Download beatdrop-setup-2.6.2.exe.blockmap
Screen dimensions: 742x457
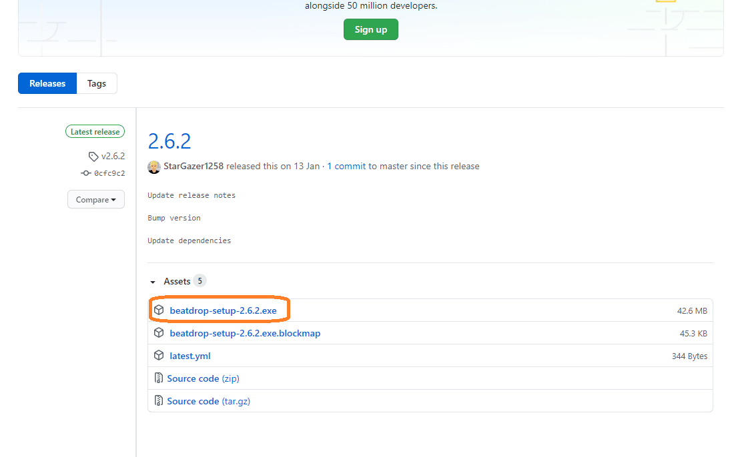[245, 333]
